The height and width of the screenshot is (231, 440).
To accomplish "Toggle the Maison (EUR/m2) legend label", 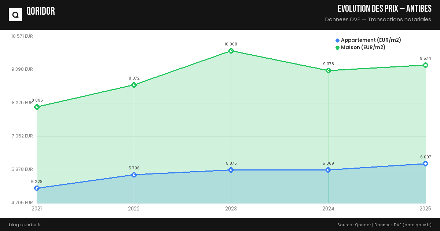I will (363, 48).
